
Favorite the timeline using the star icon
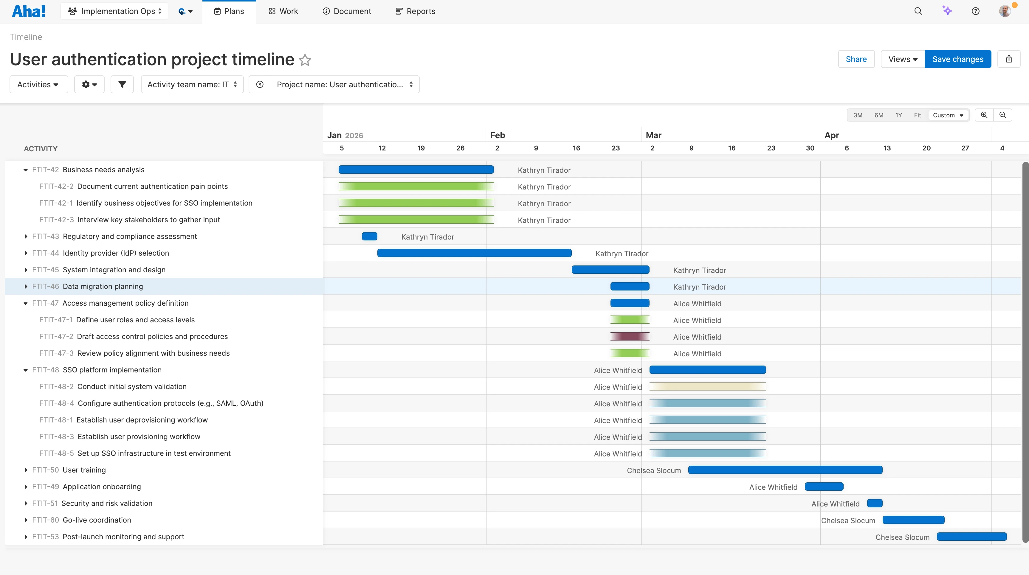click(x=305, y=60)
